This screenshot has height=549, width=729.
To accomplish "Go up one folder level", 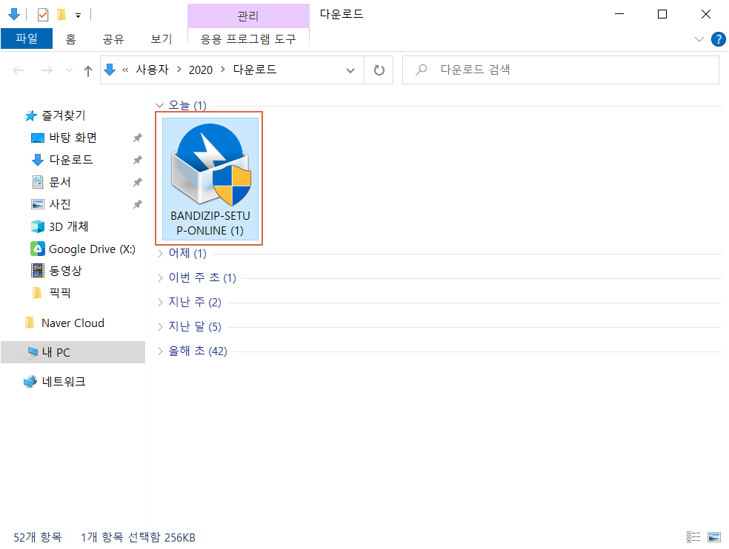I will (88, 70).
